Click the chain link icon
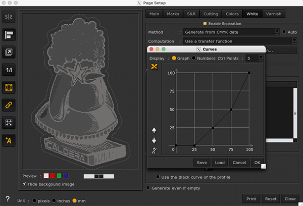The width and height of the screenshot is (303, 206). coord(9,105)
